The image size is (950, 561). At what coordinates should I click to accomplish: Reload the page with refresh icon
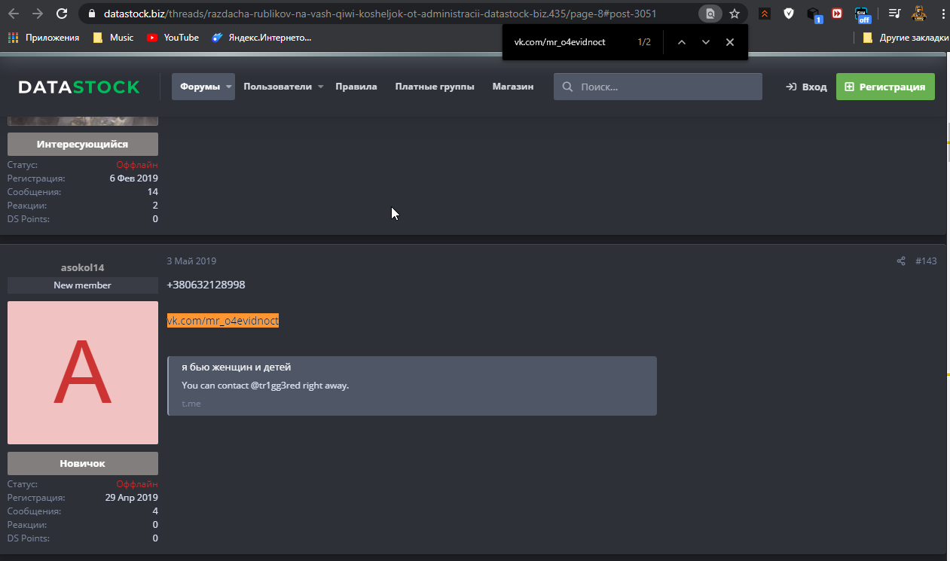coord(62,14)
